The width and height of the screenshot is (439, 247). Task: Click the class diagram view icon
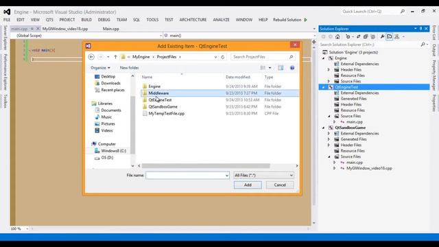pyautogui.click(x=396, y=36)
